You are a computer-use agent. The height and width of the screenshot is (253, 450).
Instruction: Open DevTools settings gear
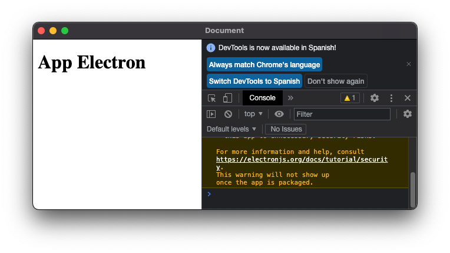tap(375, 98)
